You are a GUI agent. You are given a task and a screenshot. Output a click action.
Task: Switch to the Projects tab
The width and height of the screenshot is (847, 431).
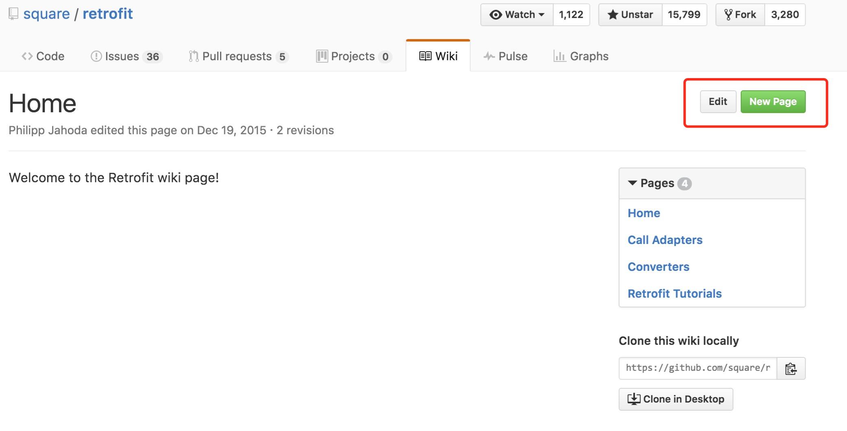click(x=354, y=56)
